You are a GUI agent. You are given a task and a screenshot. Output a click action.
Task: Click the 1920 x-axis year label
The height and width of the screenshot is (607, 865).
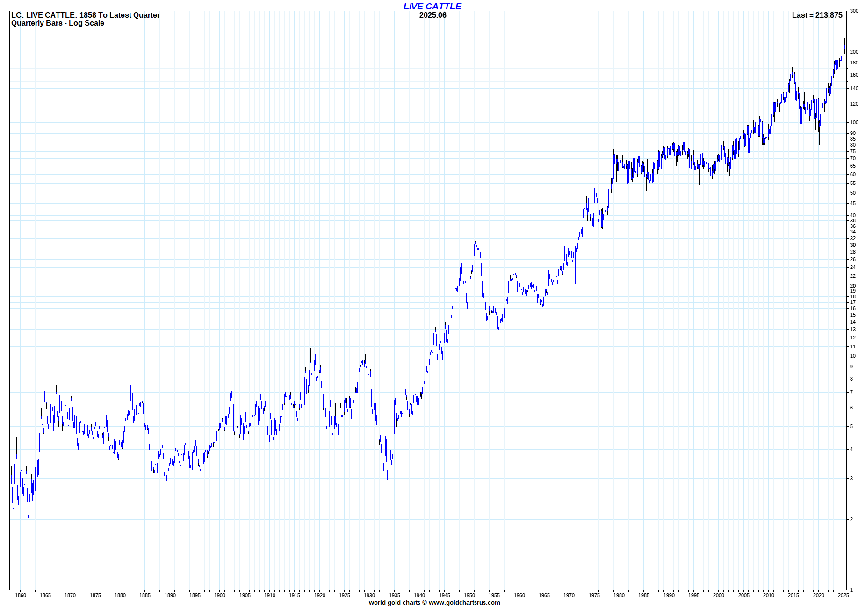coord(320,595)
